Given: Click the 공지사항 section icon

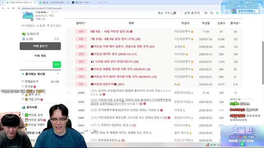Looking at the screenshot, I should pyautogui.click(x=24, y=107).
